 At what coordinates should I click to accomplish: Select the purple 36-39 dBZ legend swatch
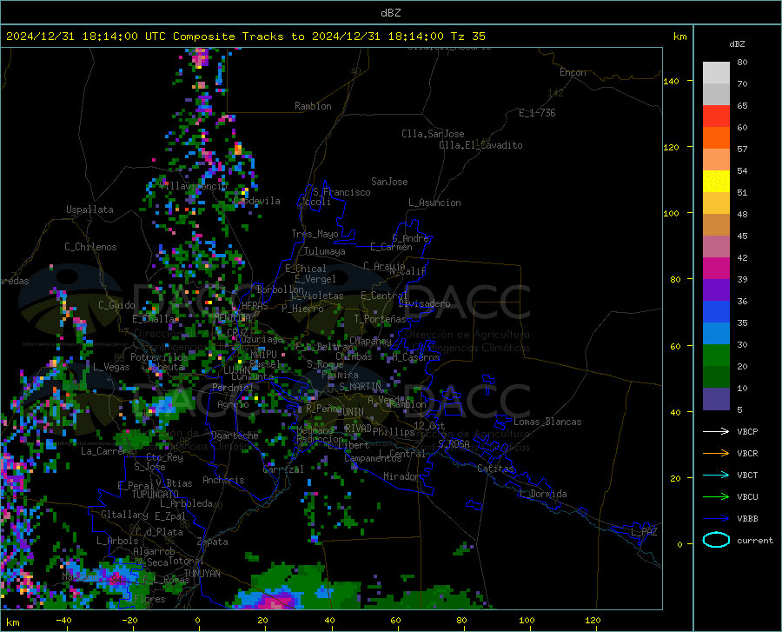coord(716,290)
